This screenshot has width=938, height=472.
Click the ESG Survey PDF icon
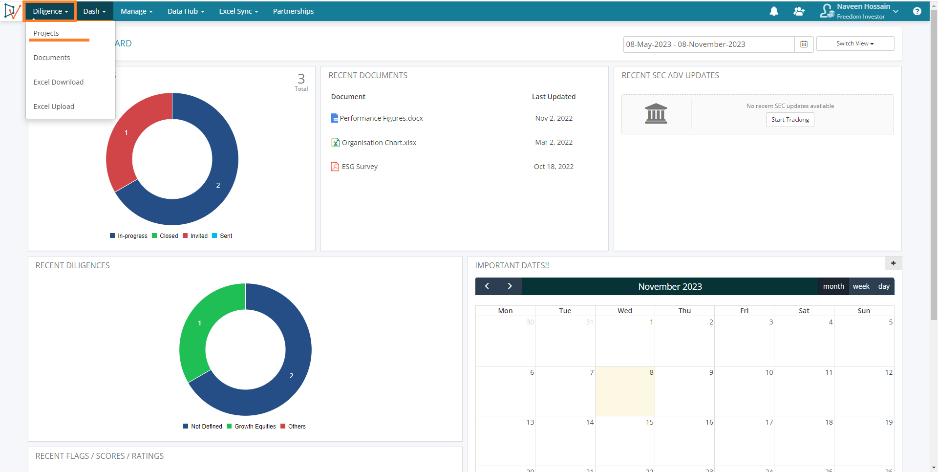tap(335, 167)
